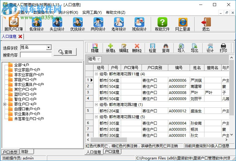Click the 检查 check icon
The width and height of the screenshot is (236, 161).
[x=152, y=48]
